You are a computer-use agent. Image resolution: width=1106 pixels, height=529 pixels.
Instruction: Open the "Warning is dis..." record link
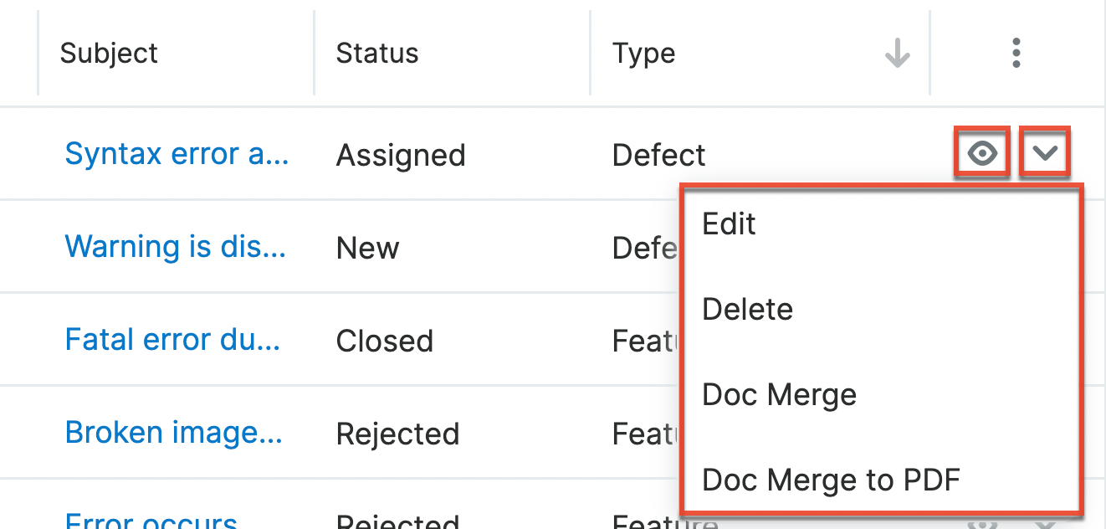175,247
